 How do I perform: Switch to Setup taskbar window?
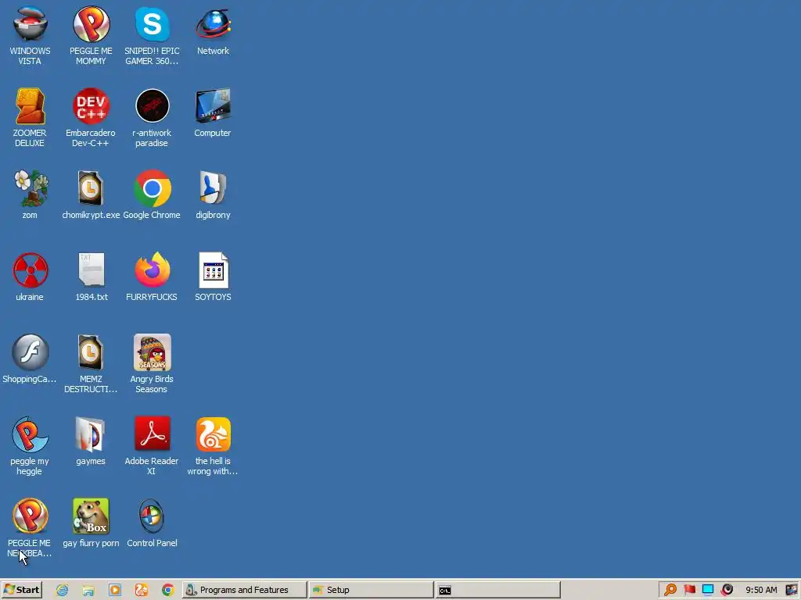(372, 590)
